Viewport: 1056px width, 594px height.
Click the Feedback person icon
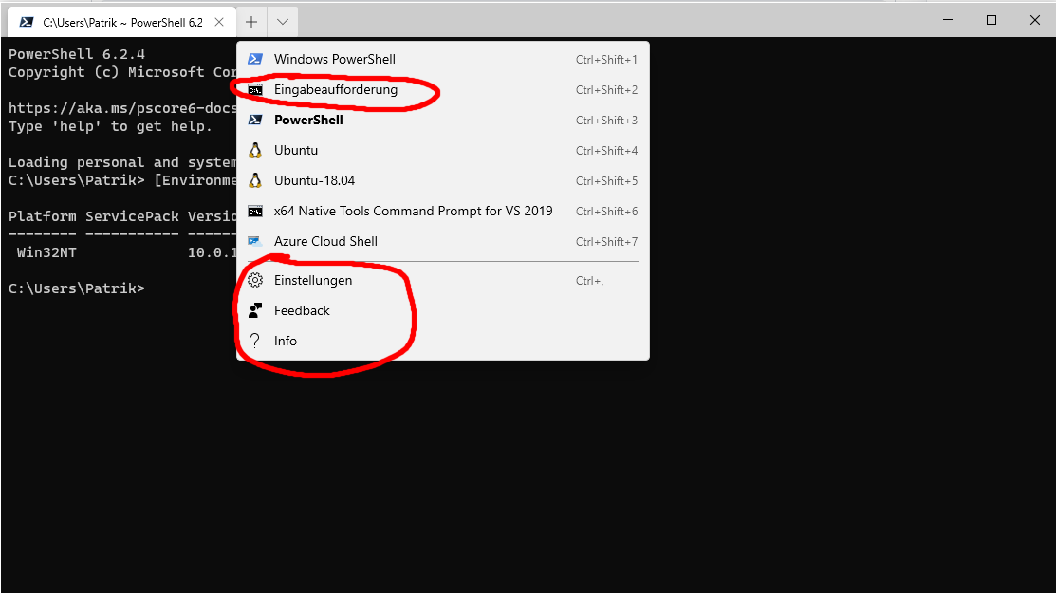point(255,310)
